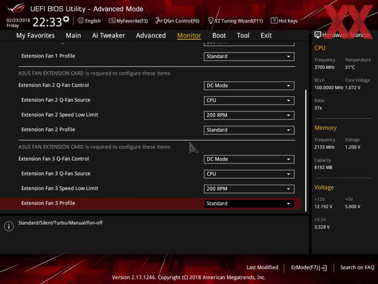
Task: Open Extension Fan 3 Speed Low Limit dropdown
Action: (x=249, y=188)
